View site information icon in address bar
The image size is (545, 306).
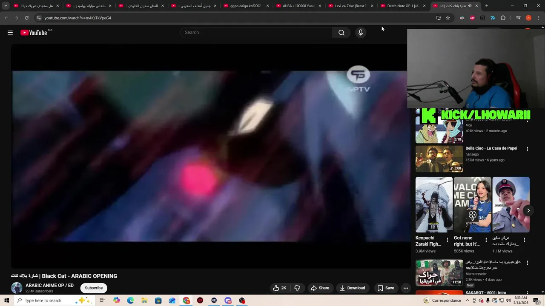pyautogui.click(x=39, y=18)
